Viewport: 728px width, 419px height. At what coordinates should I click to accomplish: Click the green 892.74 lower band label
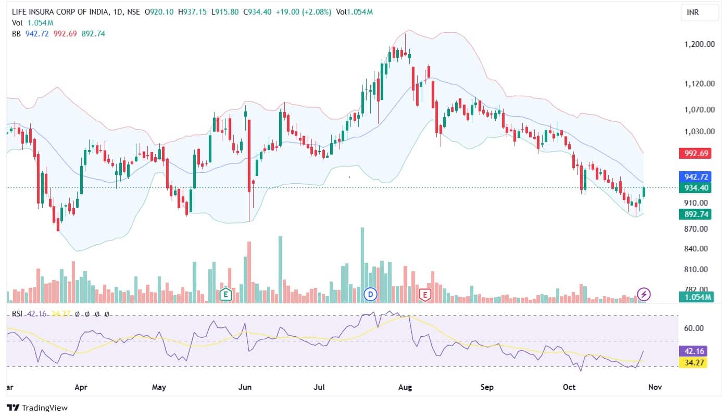[695, 214]
